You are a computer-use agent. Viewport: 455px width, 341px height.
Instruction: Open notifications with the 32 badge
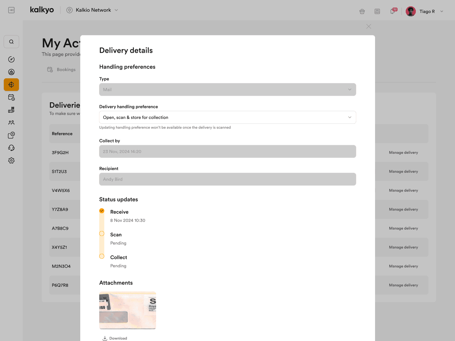[x=393, y=11]
